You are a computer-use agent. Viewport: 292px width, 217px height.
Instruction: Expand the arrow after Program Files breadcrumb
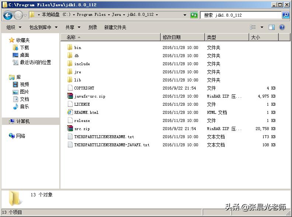pos(109,15)
